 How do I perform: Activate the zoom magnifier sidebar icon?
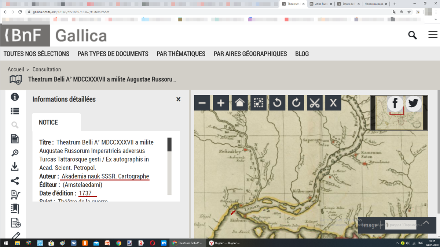pyautogui.click(x=15, y=153)
